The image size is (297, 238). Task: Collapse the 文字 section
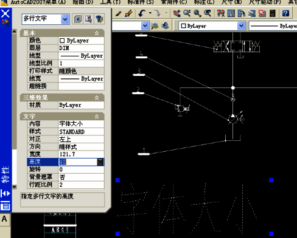coord(97,117)
